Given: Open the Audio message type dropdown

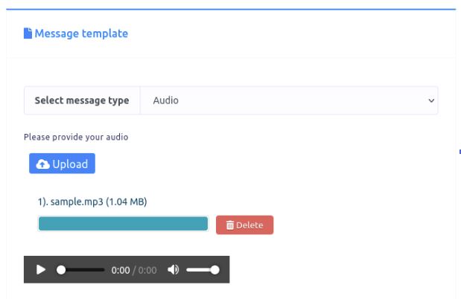Looking at the screenshot, I should [289, 100].
